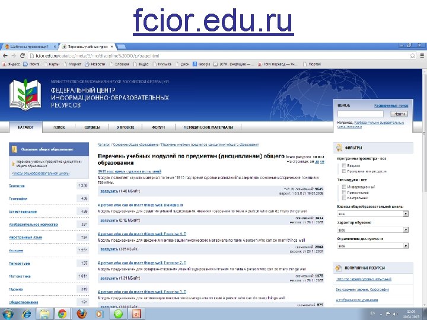Viewport: 427px width, 320px height.
Task: Click the Популярные ресурсы panel icon
Action: point(339,268)
